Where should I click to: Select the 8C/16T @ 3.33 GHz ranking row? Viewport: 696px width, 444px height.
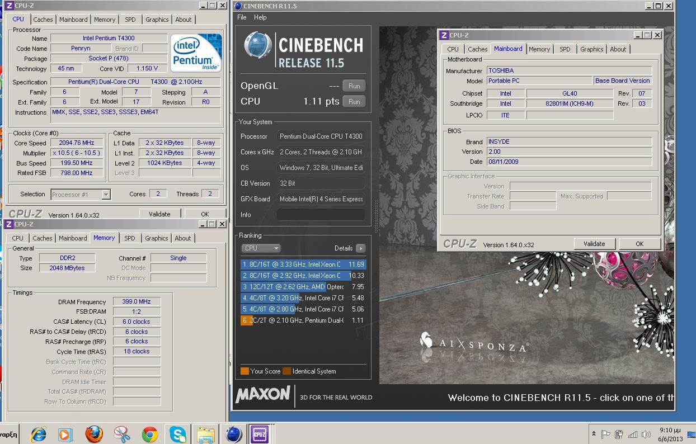coord(303,264)
